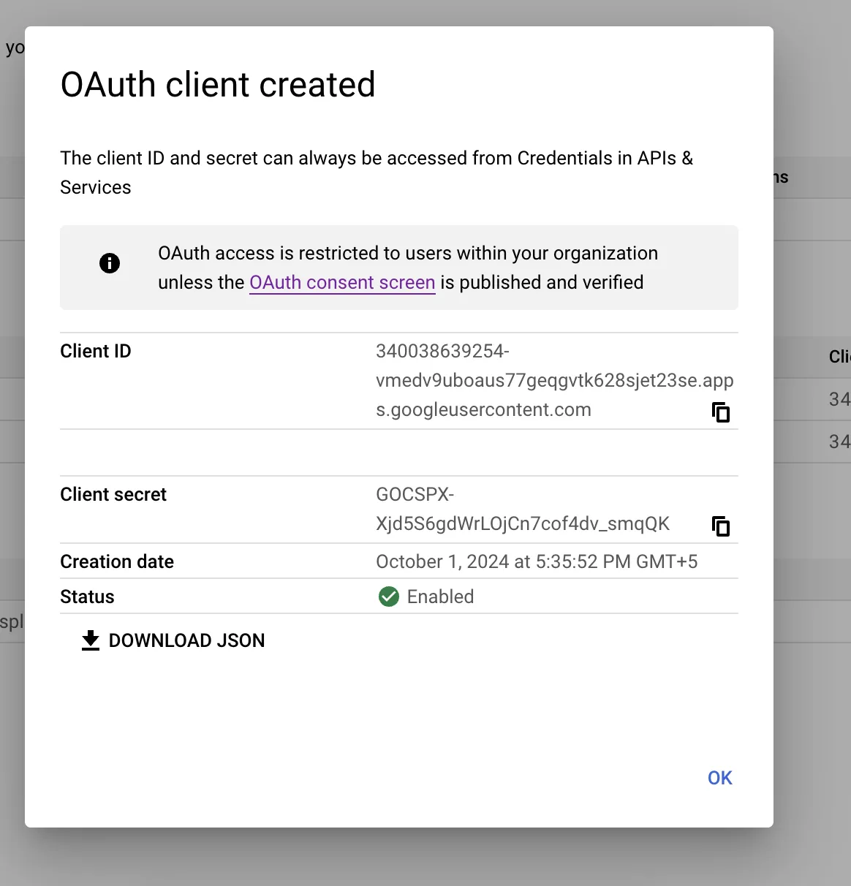Click the Credentials in APIs & Services description
851x886 pixels.
point(377,173)
